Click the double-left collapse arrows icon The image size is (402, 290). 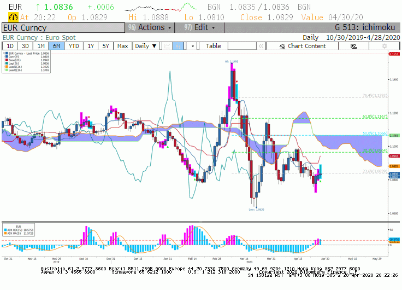261,46
